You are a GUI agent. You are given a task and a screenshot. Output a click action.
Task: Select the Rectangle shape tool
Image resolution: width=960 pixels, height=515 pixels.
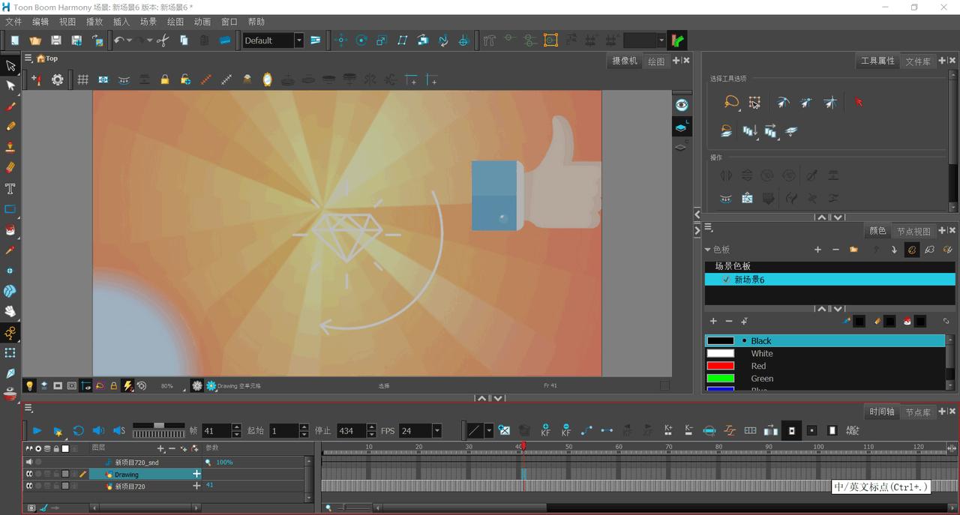point(10,210)
